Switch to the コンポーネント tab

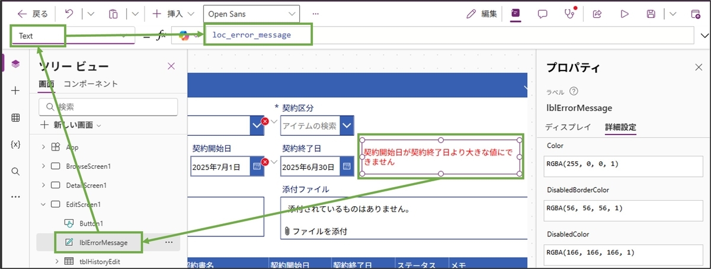click(91, 84)
